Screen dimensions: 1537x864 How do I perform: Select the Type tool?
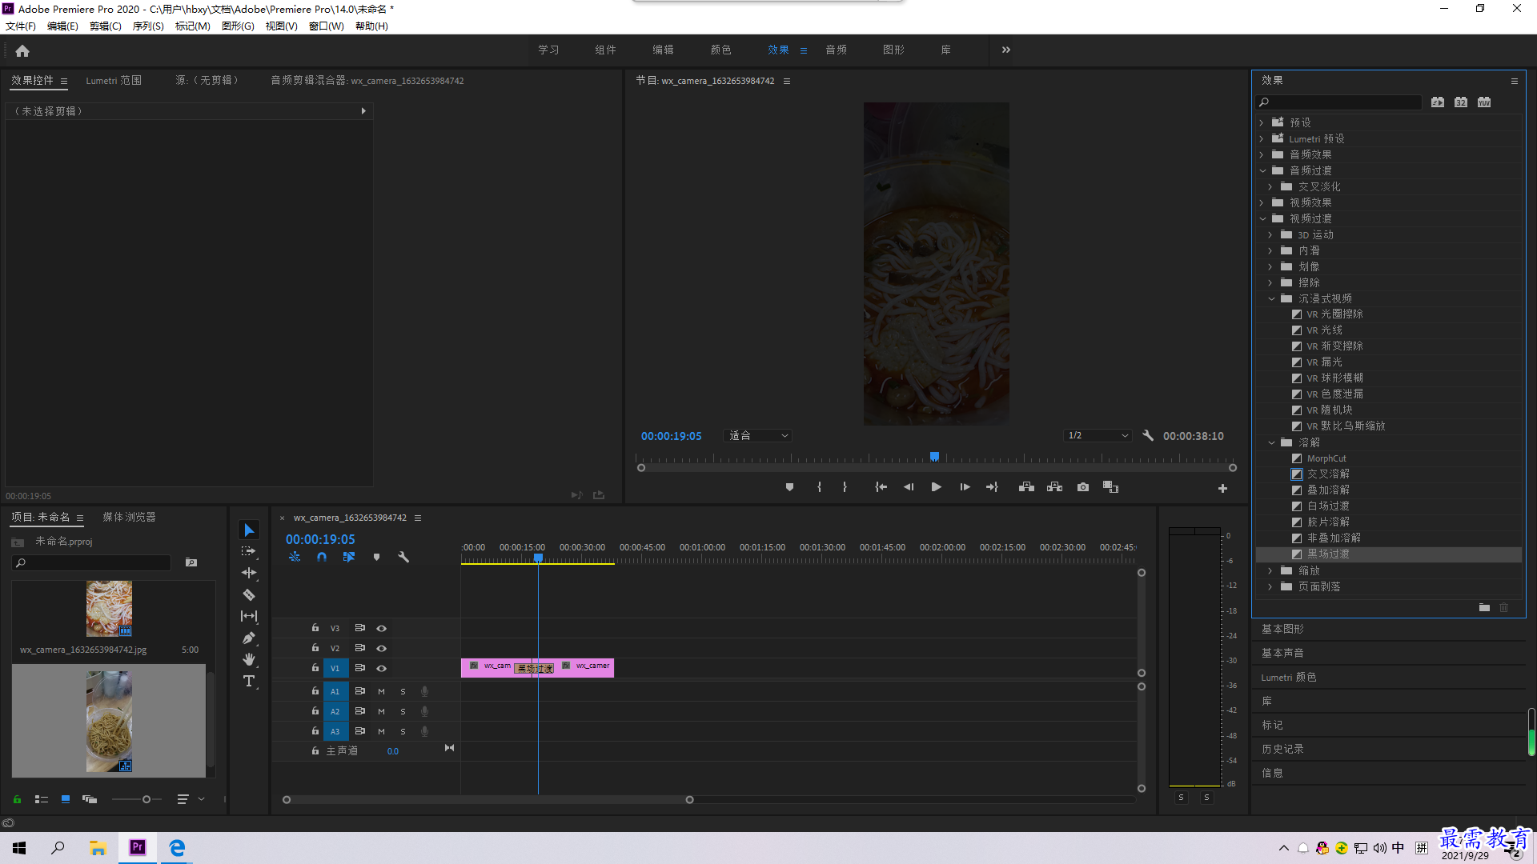(249, 681)
